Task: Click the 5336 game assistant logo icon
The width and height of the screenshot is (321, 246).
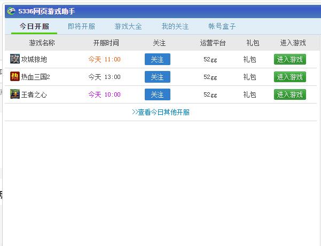Action: [11, 11]
